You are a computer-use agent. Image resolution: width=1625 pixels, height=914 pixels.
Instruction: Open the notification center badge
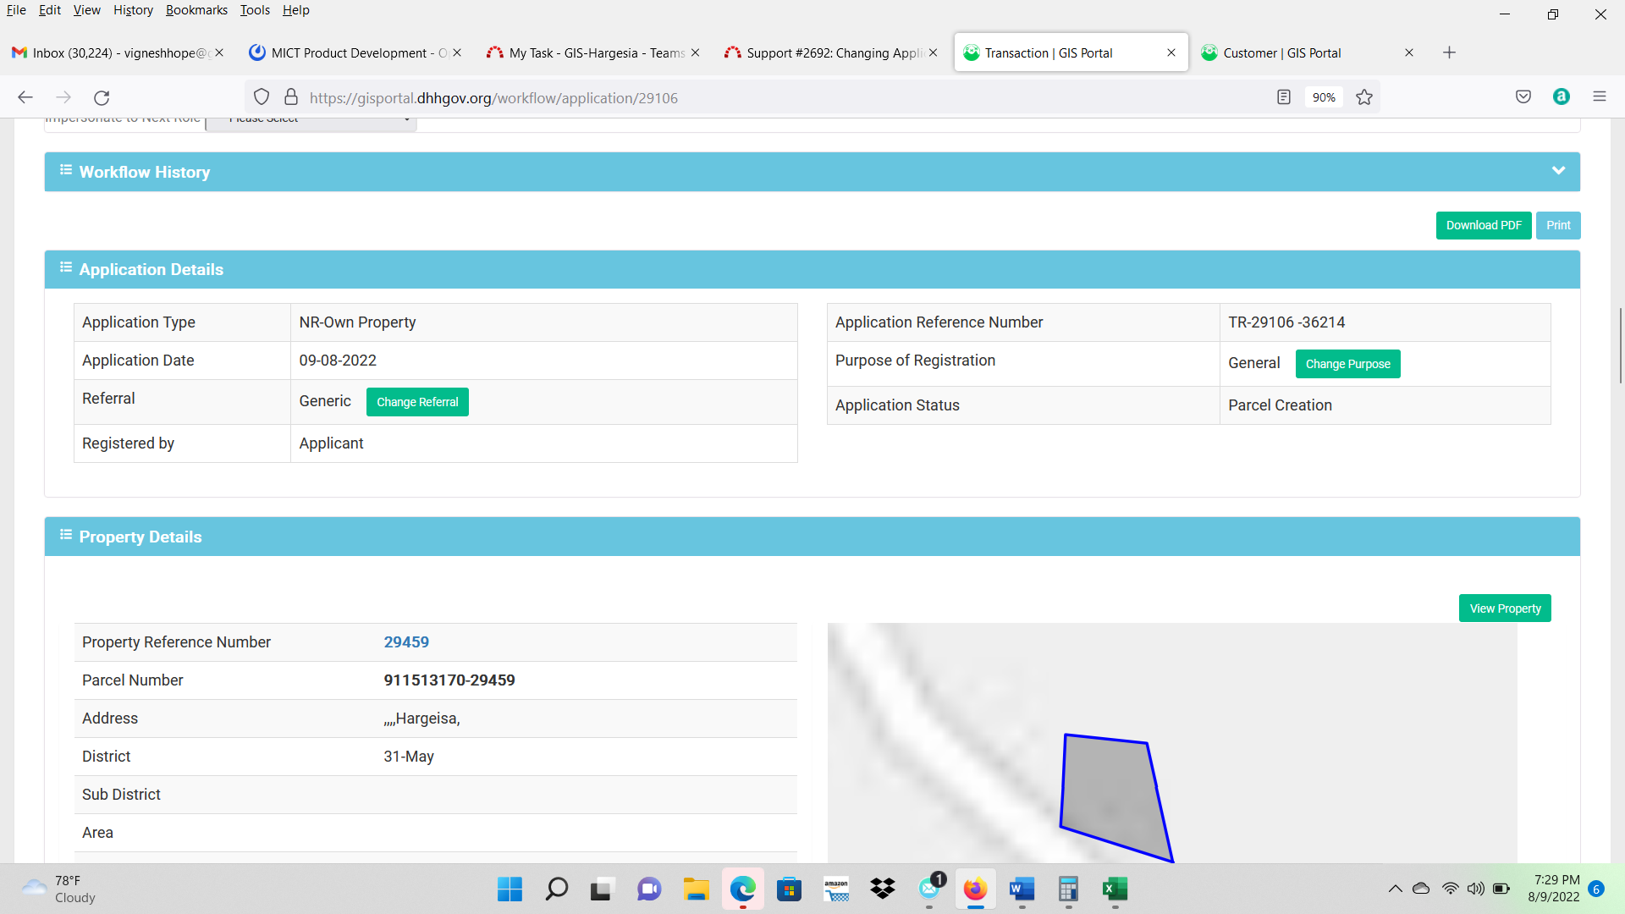point(1596,889)
